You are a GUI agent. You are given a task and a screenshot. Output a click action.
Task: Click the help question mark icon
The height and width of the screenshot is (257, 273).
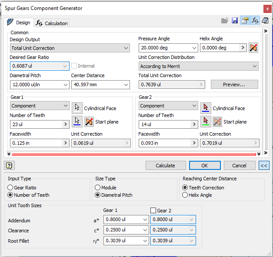[8, 165]
